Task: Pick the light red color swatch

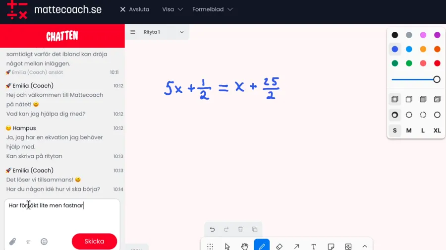Action: pyautogui.click(x=423, y=63)
